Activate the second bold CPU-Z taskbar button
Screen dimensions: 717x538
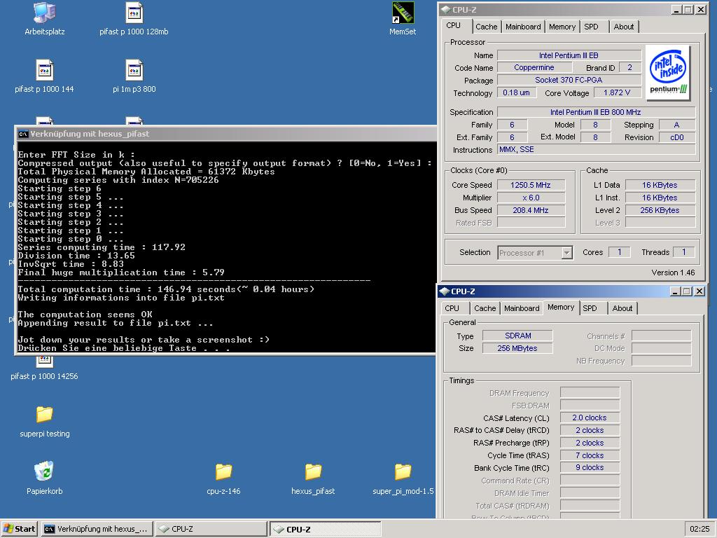point(325,529)
